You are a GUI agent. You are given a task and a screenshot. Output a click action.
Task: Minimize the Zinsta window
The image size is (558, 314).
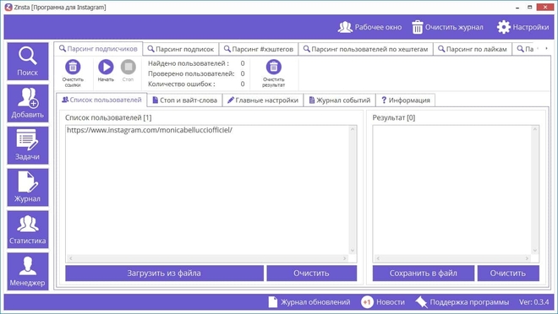click(517, 7)
